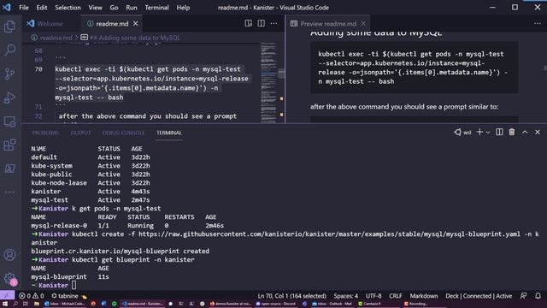The width and height of the screenshot is (547, 308).
Task: Open the Source Control view
Action: pyautogui.click(x=9, y=74)
